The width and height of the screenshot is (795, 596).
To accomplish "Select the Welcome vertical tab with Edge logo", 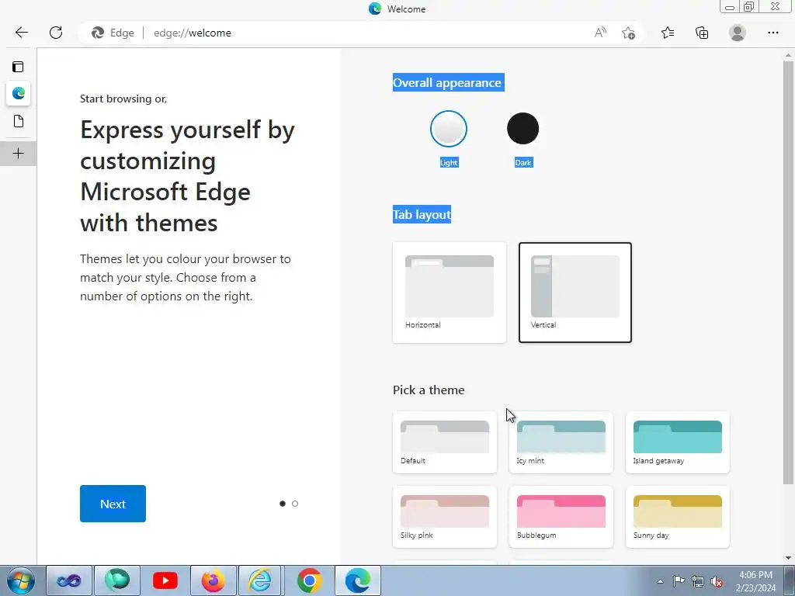I will click(19, 94).
